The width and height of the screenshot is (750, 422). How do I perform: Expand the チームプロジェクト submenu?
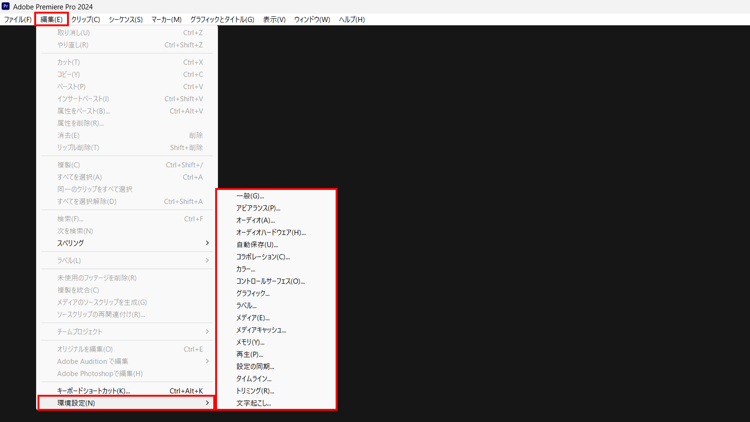click(127, 332)
